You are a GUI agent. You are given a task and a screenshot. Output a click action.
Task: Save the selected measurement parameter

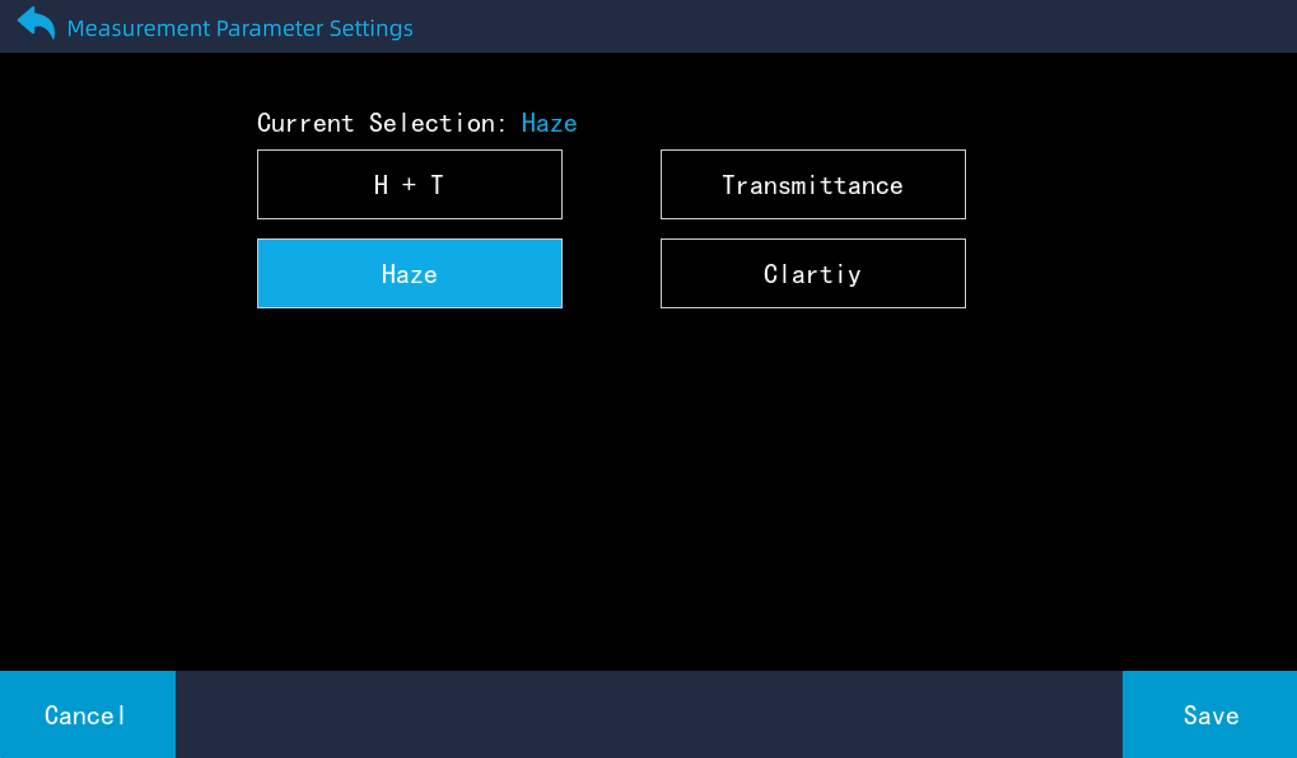point(1210,715)
